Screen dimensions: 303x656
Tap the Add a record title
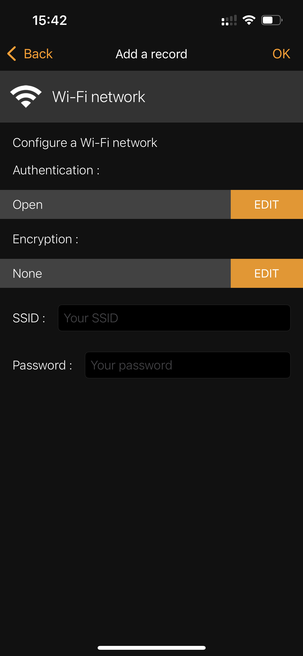coord(151,54)
